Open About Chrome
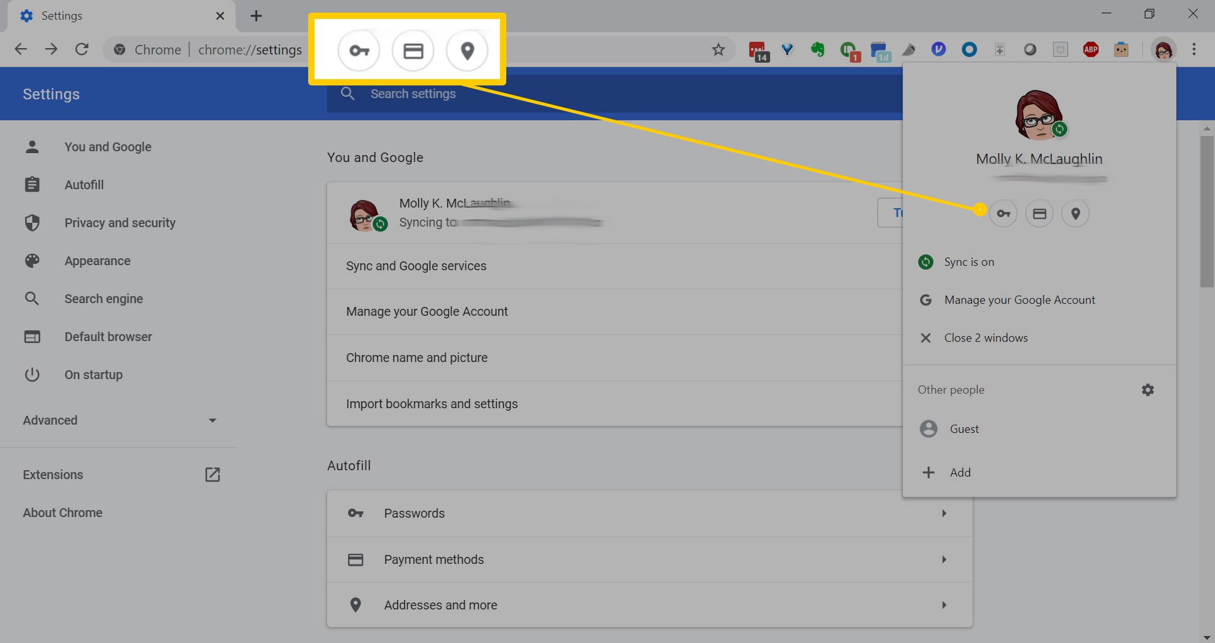 coord(63,513)
